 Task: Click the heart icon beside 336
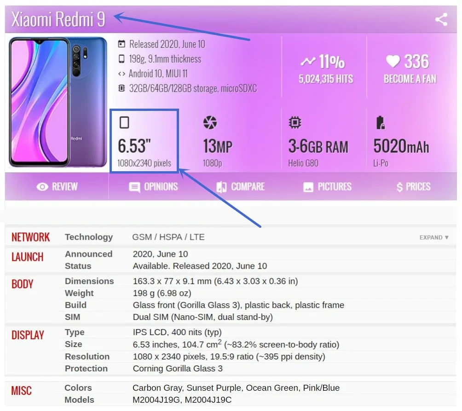[393, 61]
